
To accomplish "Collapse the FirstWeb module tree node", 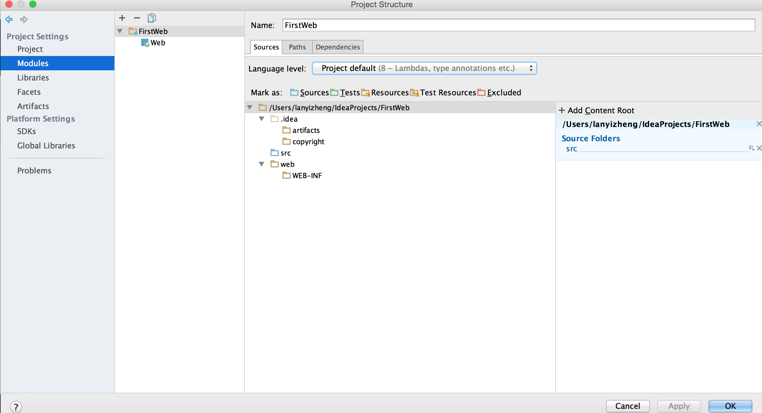I will (x=120, y=31).
